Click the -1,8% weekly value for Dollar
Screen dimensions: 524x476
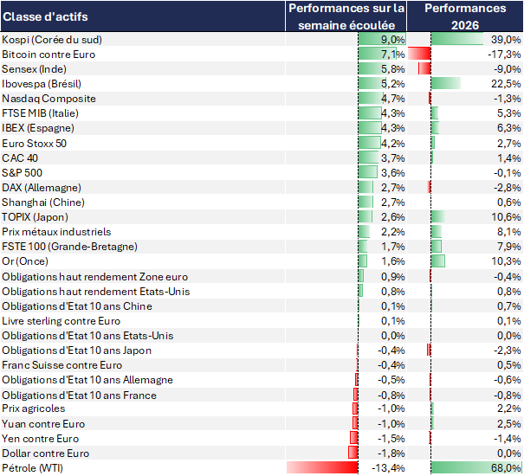point(391,453)
